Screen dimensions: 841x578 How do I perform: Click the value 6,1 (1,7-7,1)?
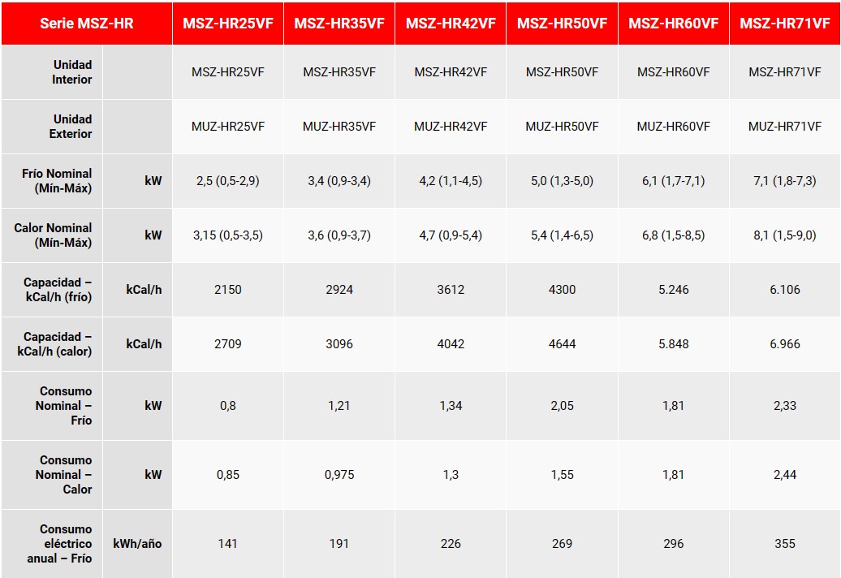pyautogui.click(x=674, y=181)
